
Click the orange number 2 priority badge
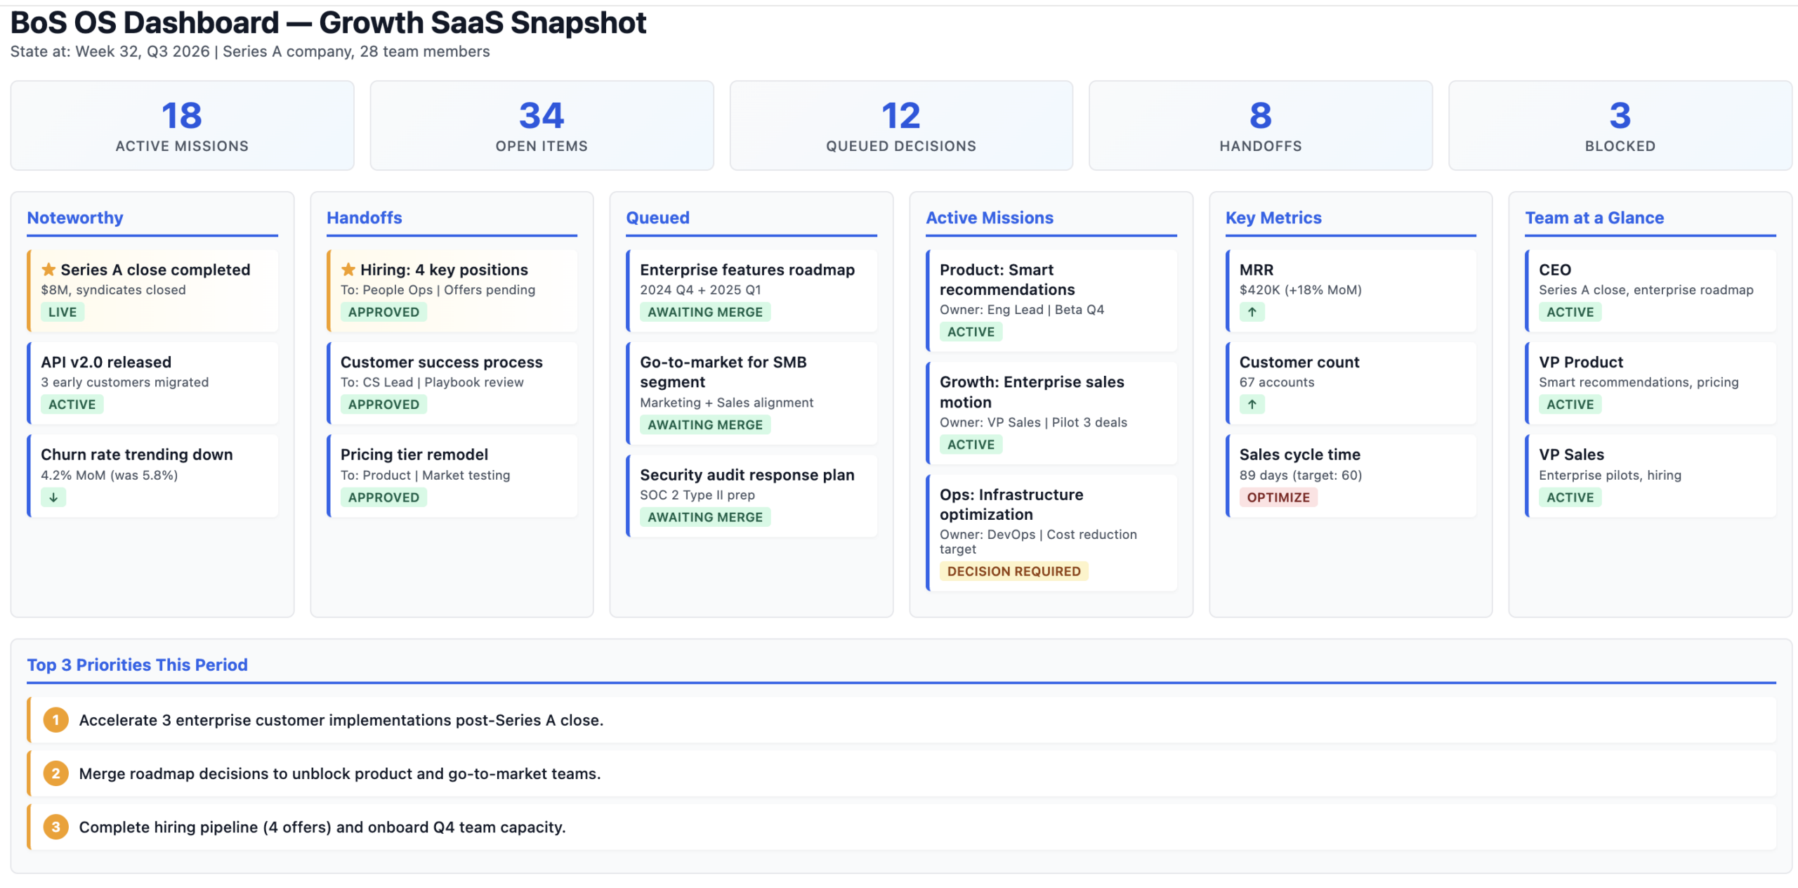pyautogui.click(x=56, y=773)
